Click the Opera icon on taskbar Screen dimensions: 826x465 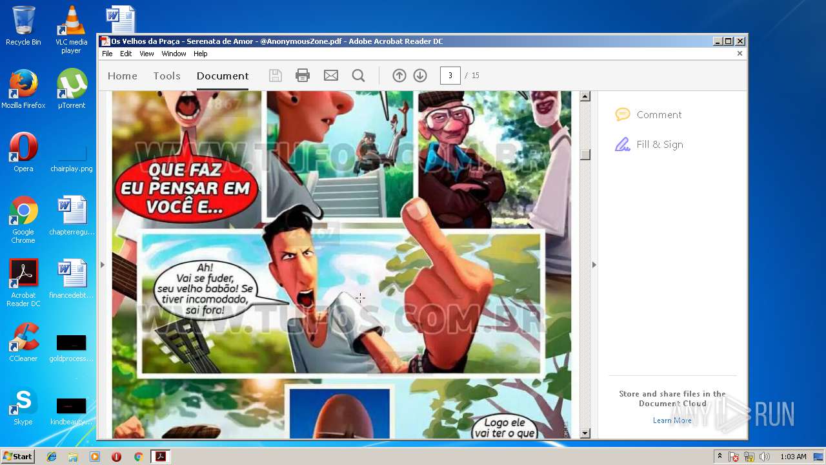pyautogui.click(x=116, y=457)
